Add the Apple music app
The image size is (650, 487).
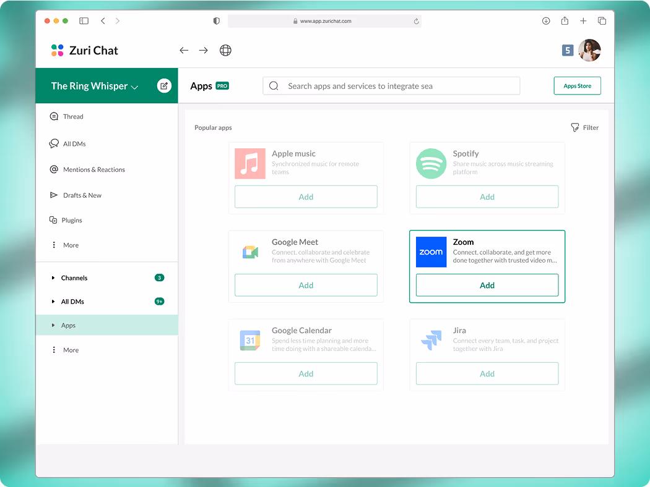306,197
